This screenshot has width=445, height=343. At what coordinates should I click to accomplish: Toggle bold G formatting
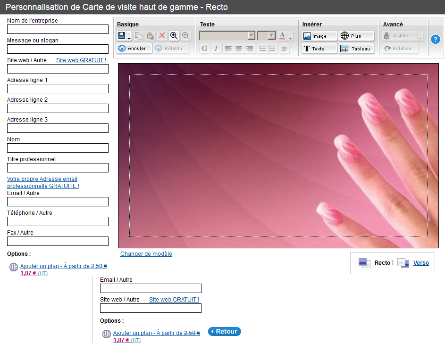[x=204, y=49]
